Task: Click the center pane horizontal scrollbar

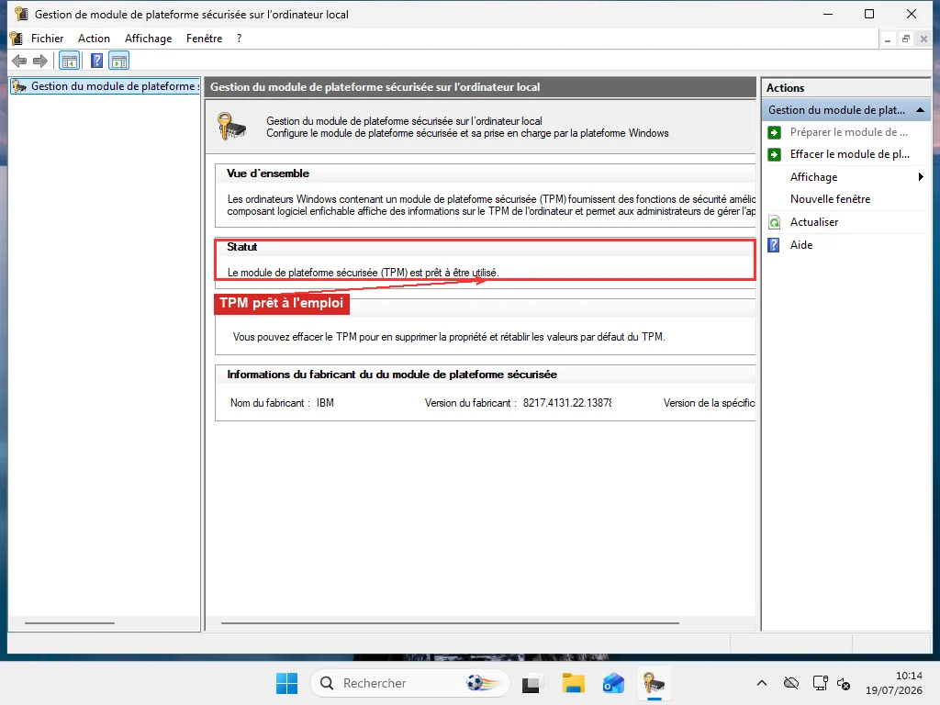Action: [450, 623]
